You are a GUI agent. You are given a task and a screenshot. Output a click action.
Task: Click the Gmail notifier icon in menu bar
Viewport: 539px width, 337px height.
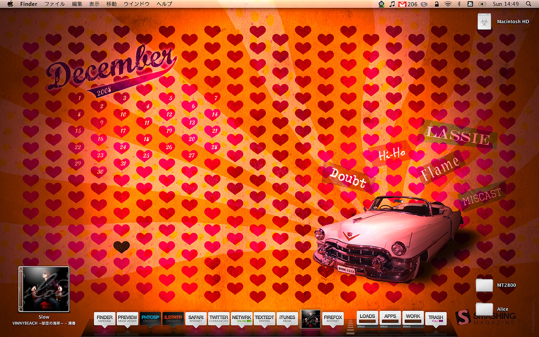[x=402, y=4]
